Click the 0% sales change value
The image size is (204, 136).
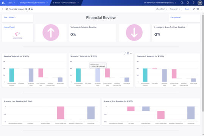coord(73,34)
